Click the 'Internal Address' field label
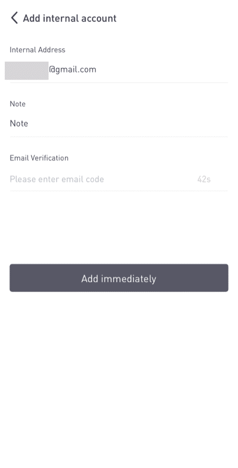The height and width of the screenshot is (468, 238). pos(38,50)
